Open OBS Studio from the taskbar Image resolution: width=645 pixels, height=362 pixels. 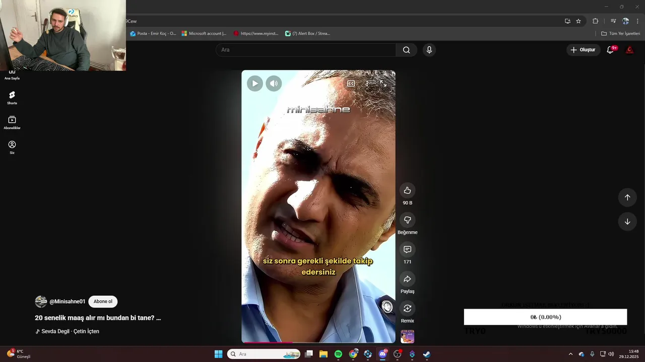397,354
